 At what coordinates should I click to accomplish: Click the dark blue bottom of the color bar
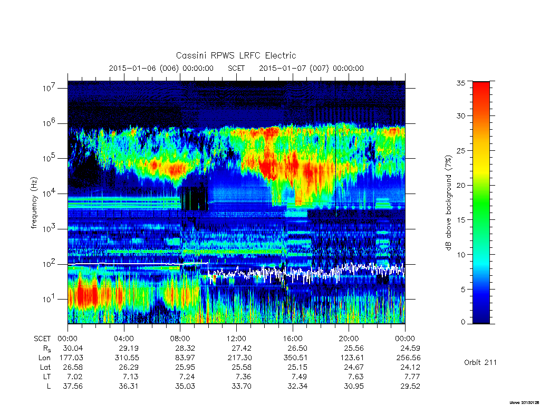click(481, 315)
